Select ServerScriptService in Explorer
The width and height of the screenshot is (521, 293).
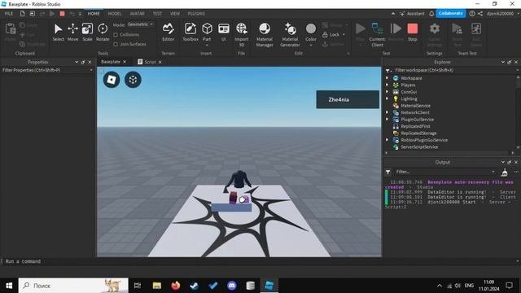click(419, 146)
